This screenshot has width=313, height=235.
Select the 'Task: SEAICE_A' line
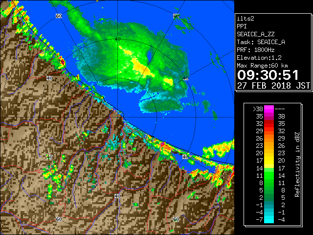pos(261,42)
